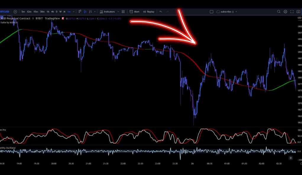Add a symbol to compare with plus icon
Image resolution: width=302 pixels, height=175 pixels.
15,12
